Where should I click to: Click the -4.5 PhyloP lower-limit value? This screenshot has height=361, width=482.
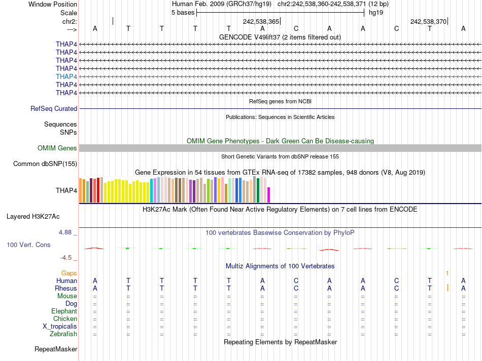click(66, 258)
